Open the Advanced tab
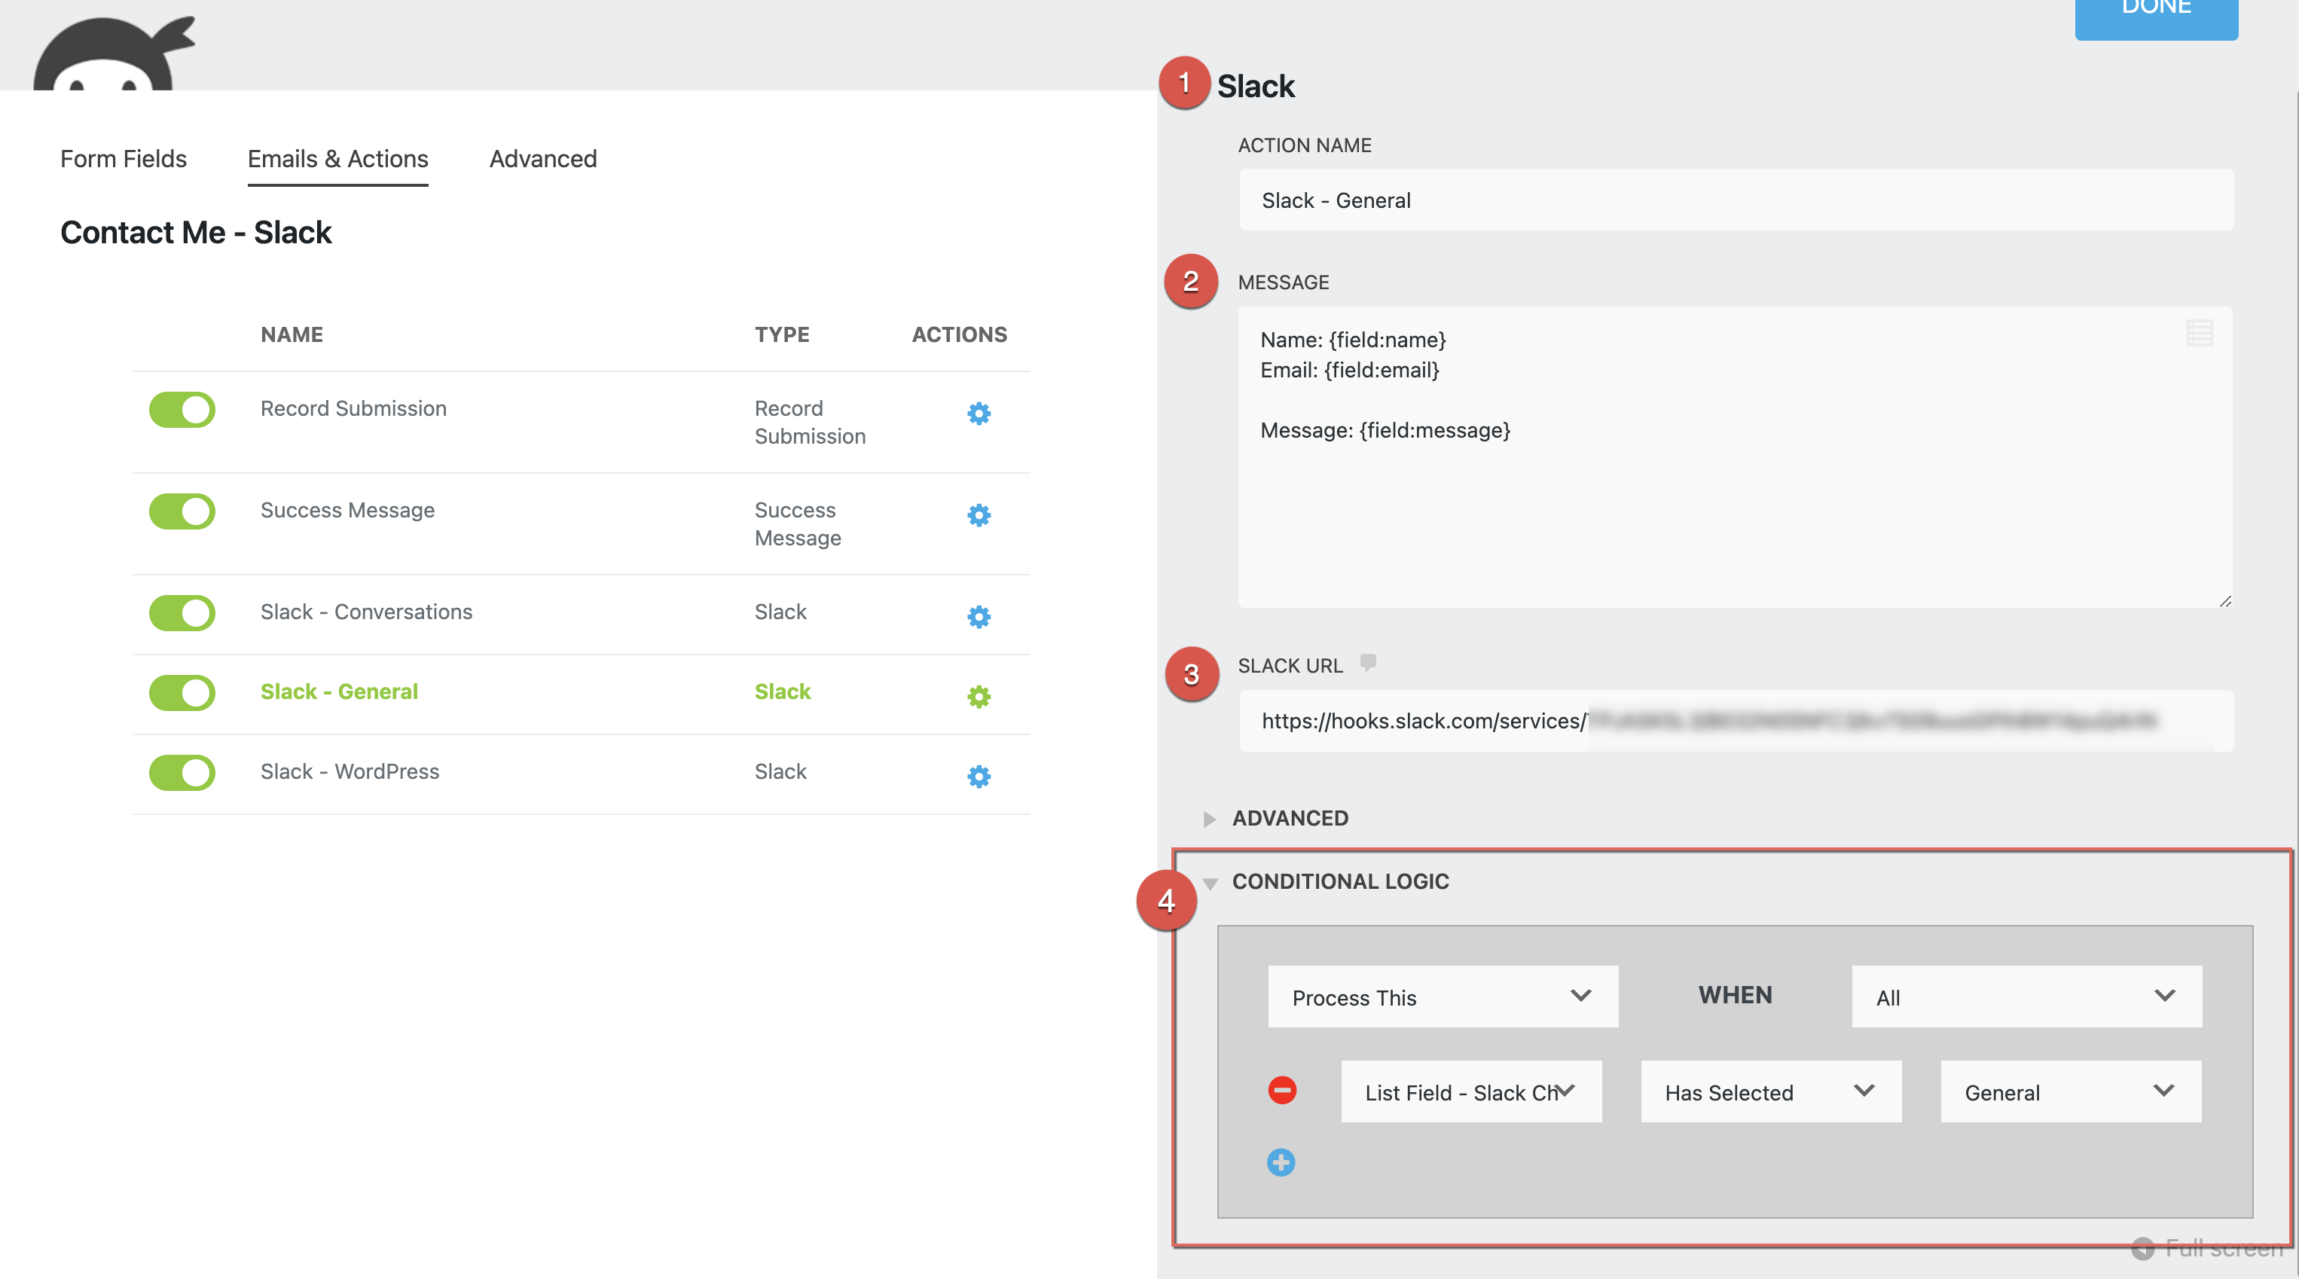This screenshot has width=2299, height=1279. tap(542, 159)
